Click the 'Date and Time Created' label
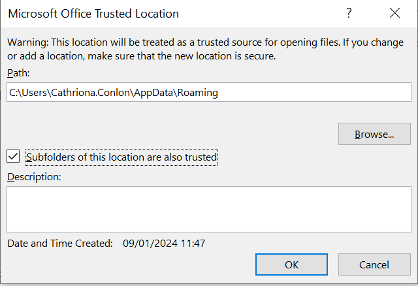This screenshot has height=286, width=418. coord(60,244)
